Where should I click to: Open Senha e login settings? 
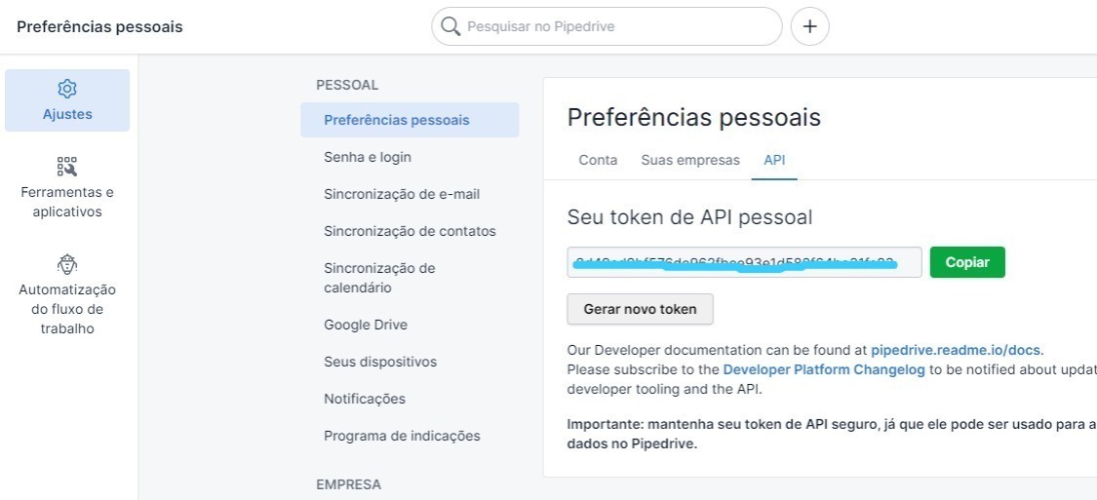click(x=368, y=157)
